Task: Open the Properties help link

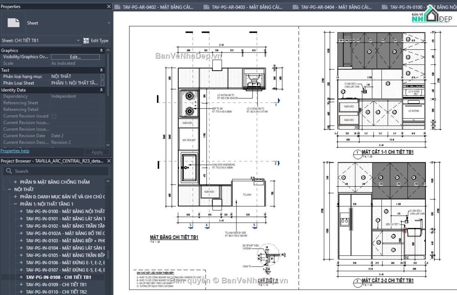Action: click(x=15, y=151)
